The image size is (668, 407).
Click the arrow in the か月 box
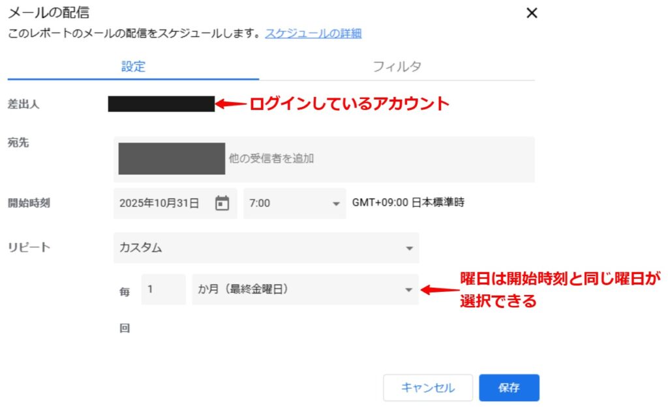tap(409, 290)
